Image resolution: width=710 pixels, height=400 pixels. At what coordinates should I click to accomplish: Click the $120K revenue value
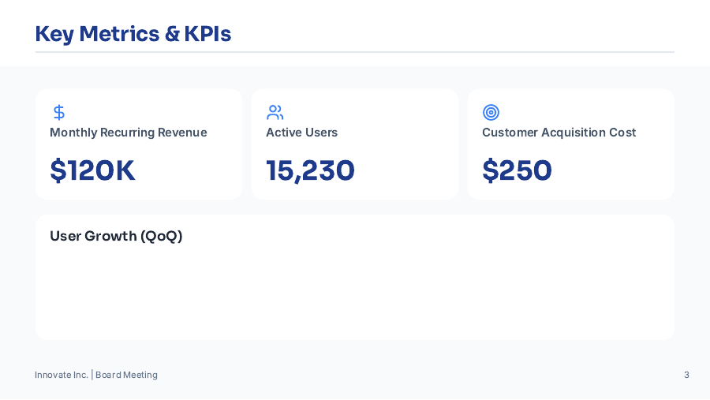point(92,170)
